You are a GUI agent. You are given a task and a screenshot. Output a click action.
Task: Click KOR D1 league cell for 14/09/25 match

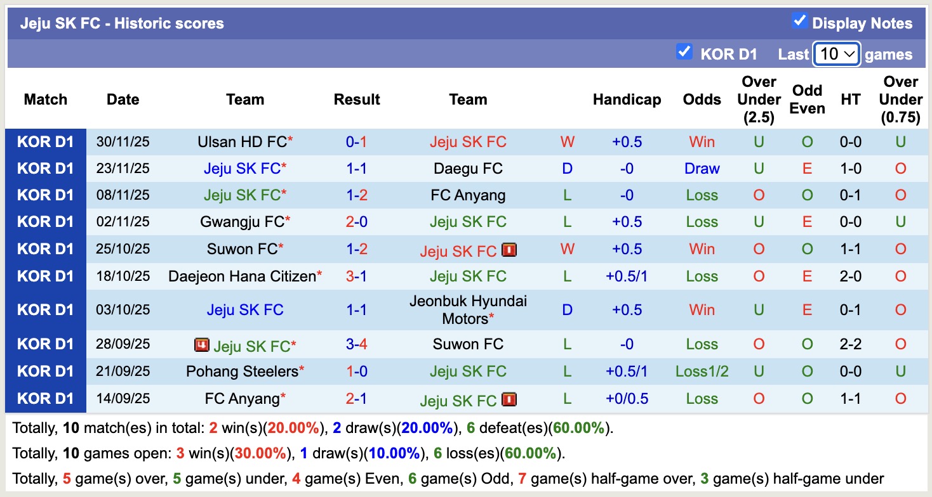click(x=45, y=399)
